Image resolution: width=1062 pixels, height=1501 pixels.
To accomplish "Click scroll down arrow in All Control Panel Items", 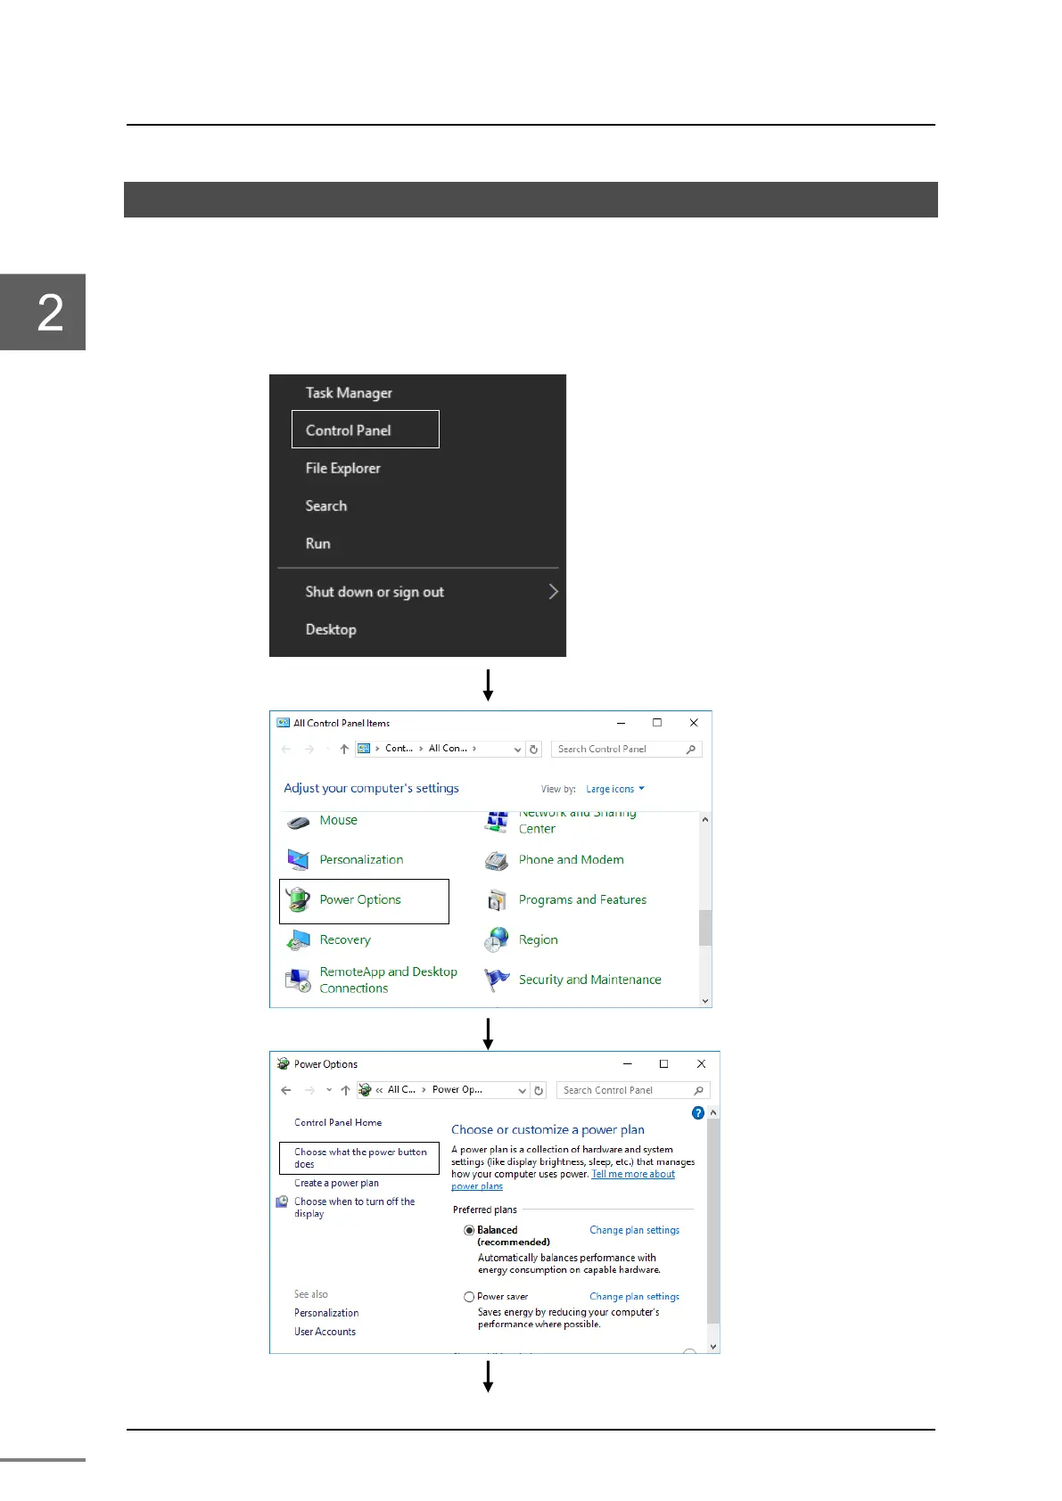I will click(x=705, y=1000).
